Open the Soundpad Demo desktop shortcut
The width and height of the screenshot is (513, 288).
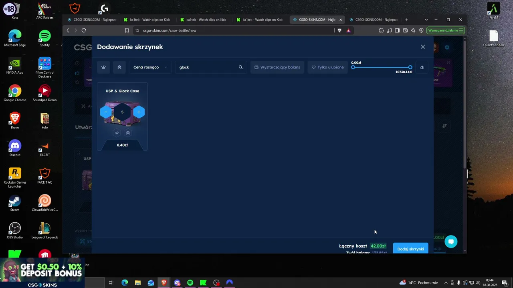44,93
